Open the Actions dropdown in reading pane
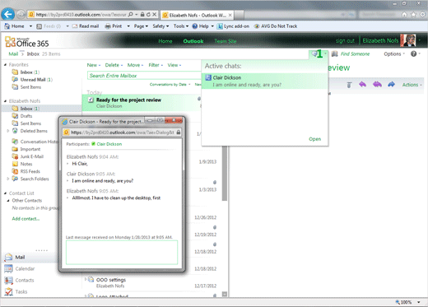The height and width of the screenshot is (307, 428). [412, 85]
